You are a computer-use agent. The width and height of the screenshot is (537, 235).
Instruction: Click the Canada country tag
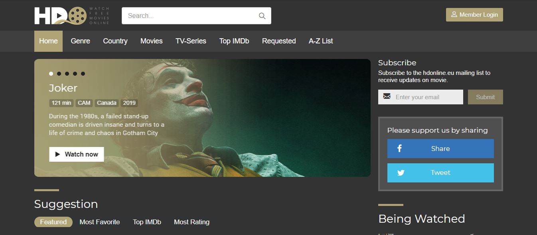[107, 103]
